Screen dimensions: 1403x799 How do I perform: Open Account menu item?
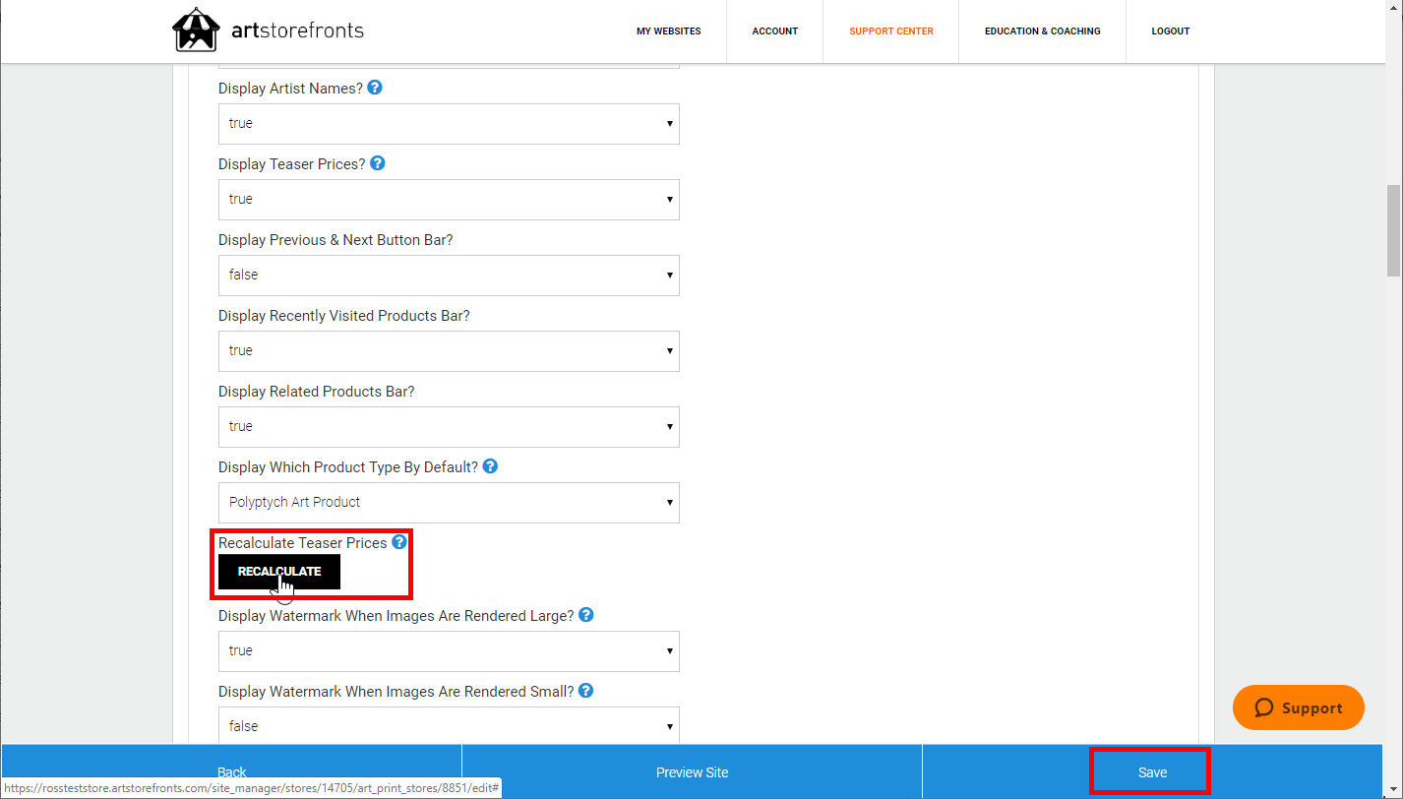tap(775, 31)
